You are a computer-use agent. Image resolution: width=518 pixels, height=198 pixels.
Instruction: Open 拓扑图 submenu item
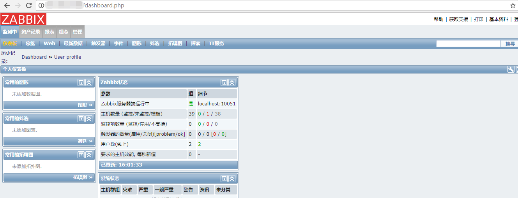coord(175,44)
